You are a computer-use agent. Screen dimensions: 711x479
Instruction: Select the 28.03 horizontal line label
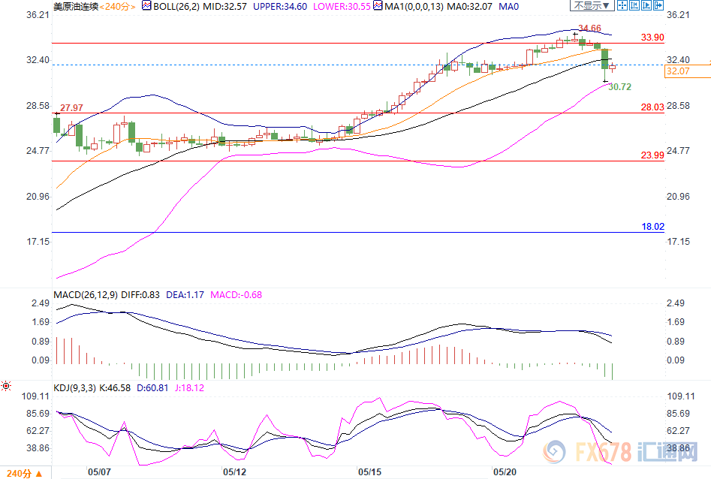tap(652, 107)
